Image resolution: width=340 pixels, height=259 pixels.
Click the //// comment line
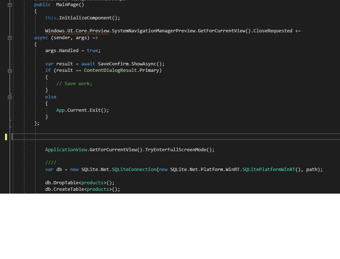tap(51, 163)
